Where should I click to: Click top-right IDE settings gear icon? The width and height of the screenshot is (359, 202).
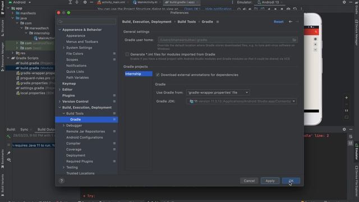pyautogui.click(x=344, y=2)
